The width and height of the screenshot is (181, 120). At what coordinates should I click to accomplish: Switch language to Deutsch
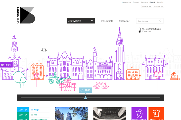click(x=144, y=2)
